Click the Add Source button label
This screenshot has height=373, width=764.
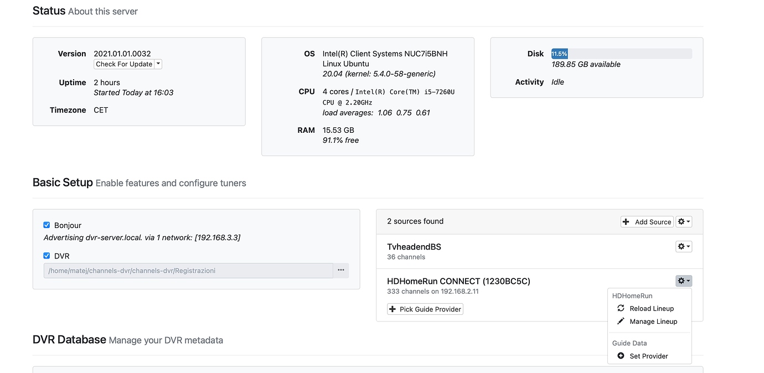coord(652,221)
